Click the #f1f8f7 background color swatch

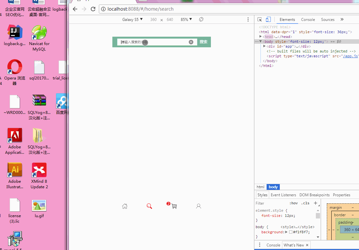point(291,232)
